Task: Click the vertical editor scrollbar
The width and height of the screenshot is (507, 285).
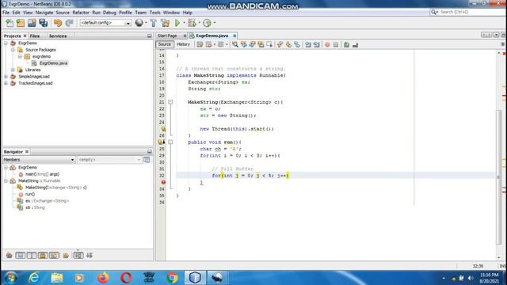Action: pyautogui.click(x=498, y=177)
